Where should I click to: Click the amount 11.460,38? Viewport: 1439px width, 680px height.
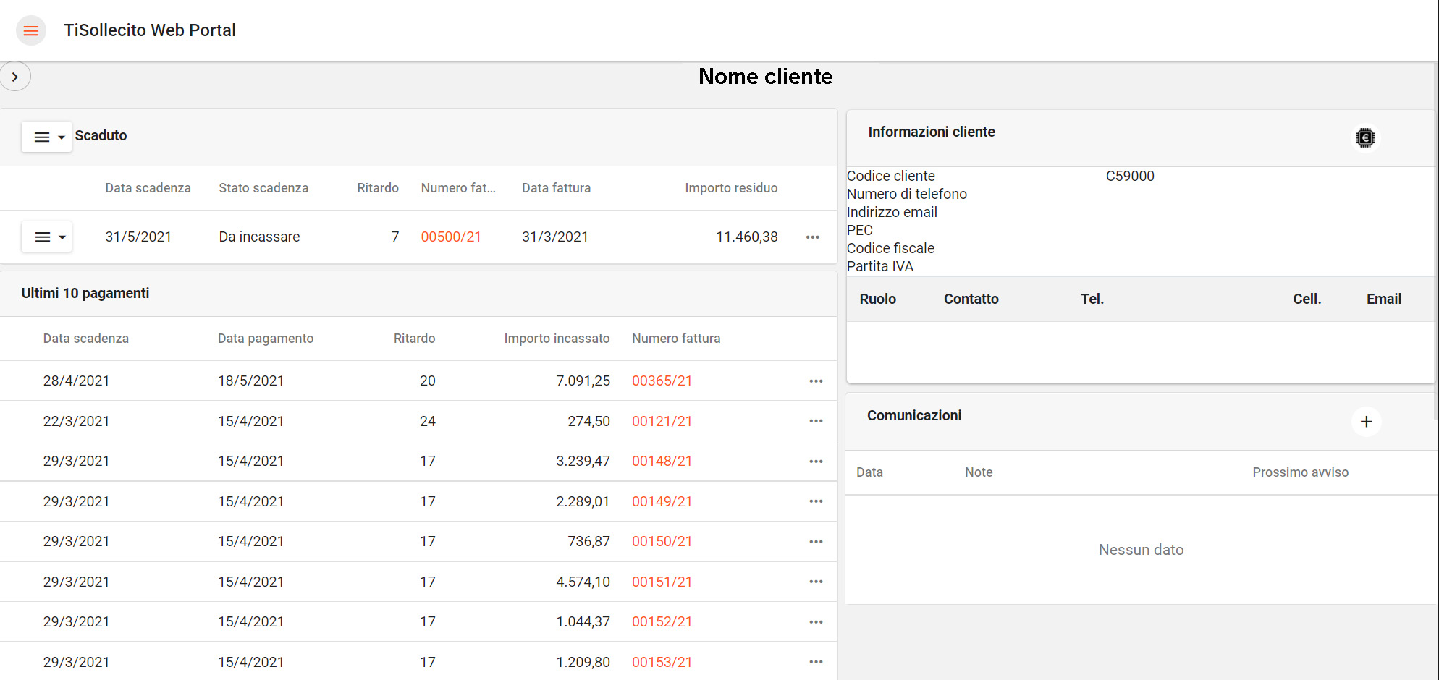pos(746,237)
